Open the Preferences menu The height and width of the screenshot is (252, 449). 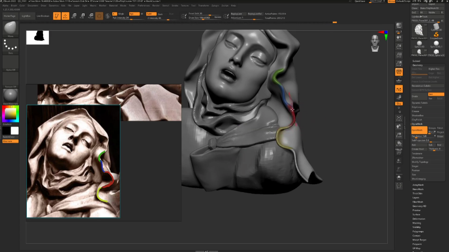click(143, 6)
